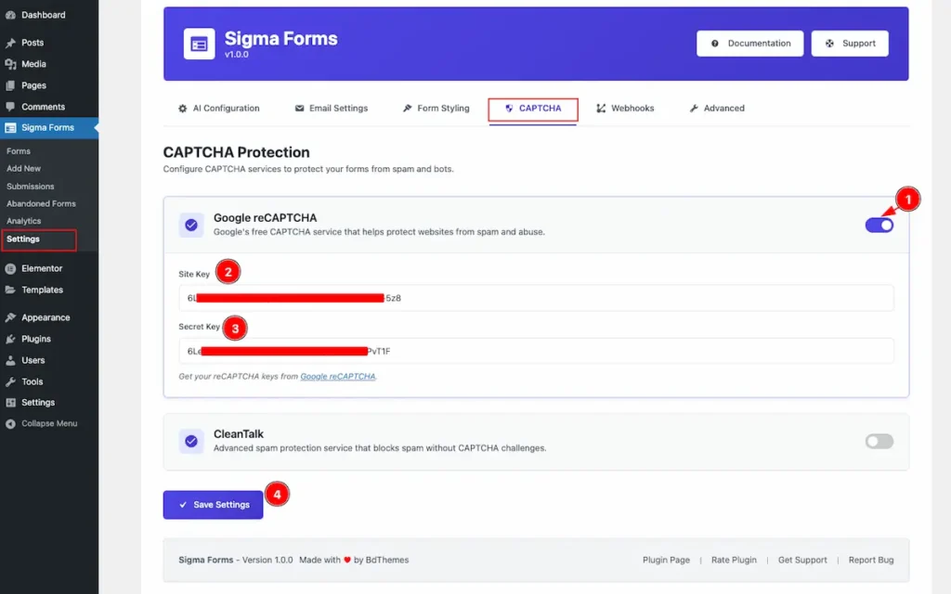Click the brush icon on Form Styling tab

click(407, 109)
